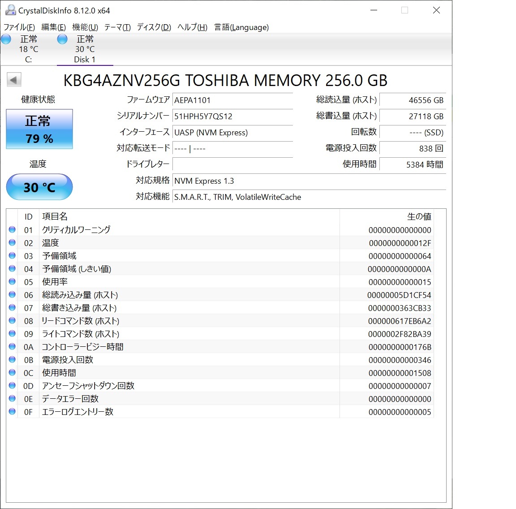Click power-on count value 838 回
The height and width of the screenshot is (509, 516).
(413, 148)
